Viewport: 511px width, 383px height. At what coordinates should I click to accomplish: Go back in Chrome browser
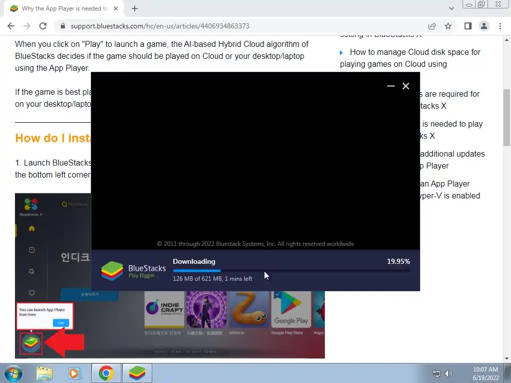(11, 26)
